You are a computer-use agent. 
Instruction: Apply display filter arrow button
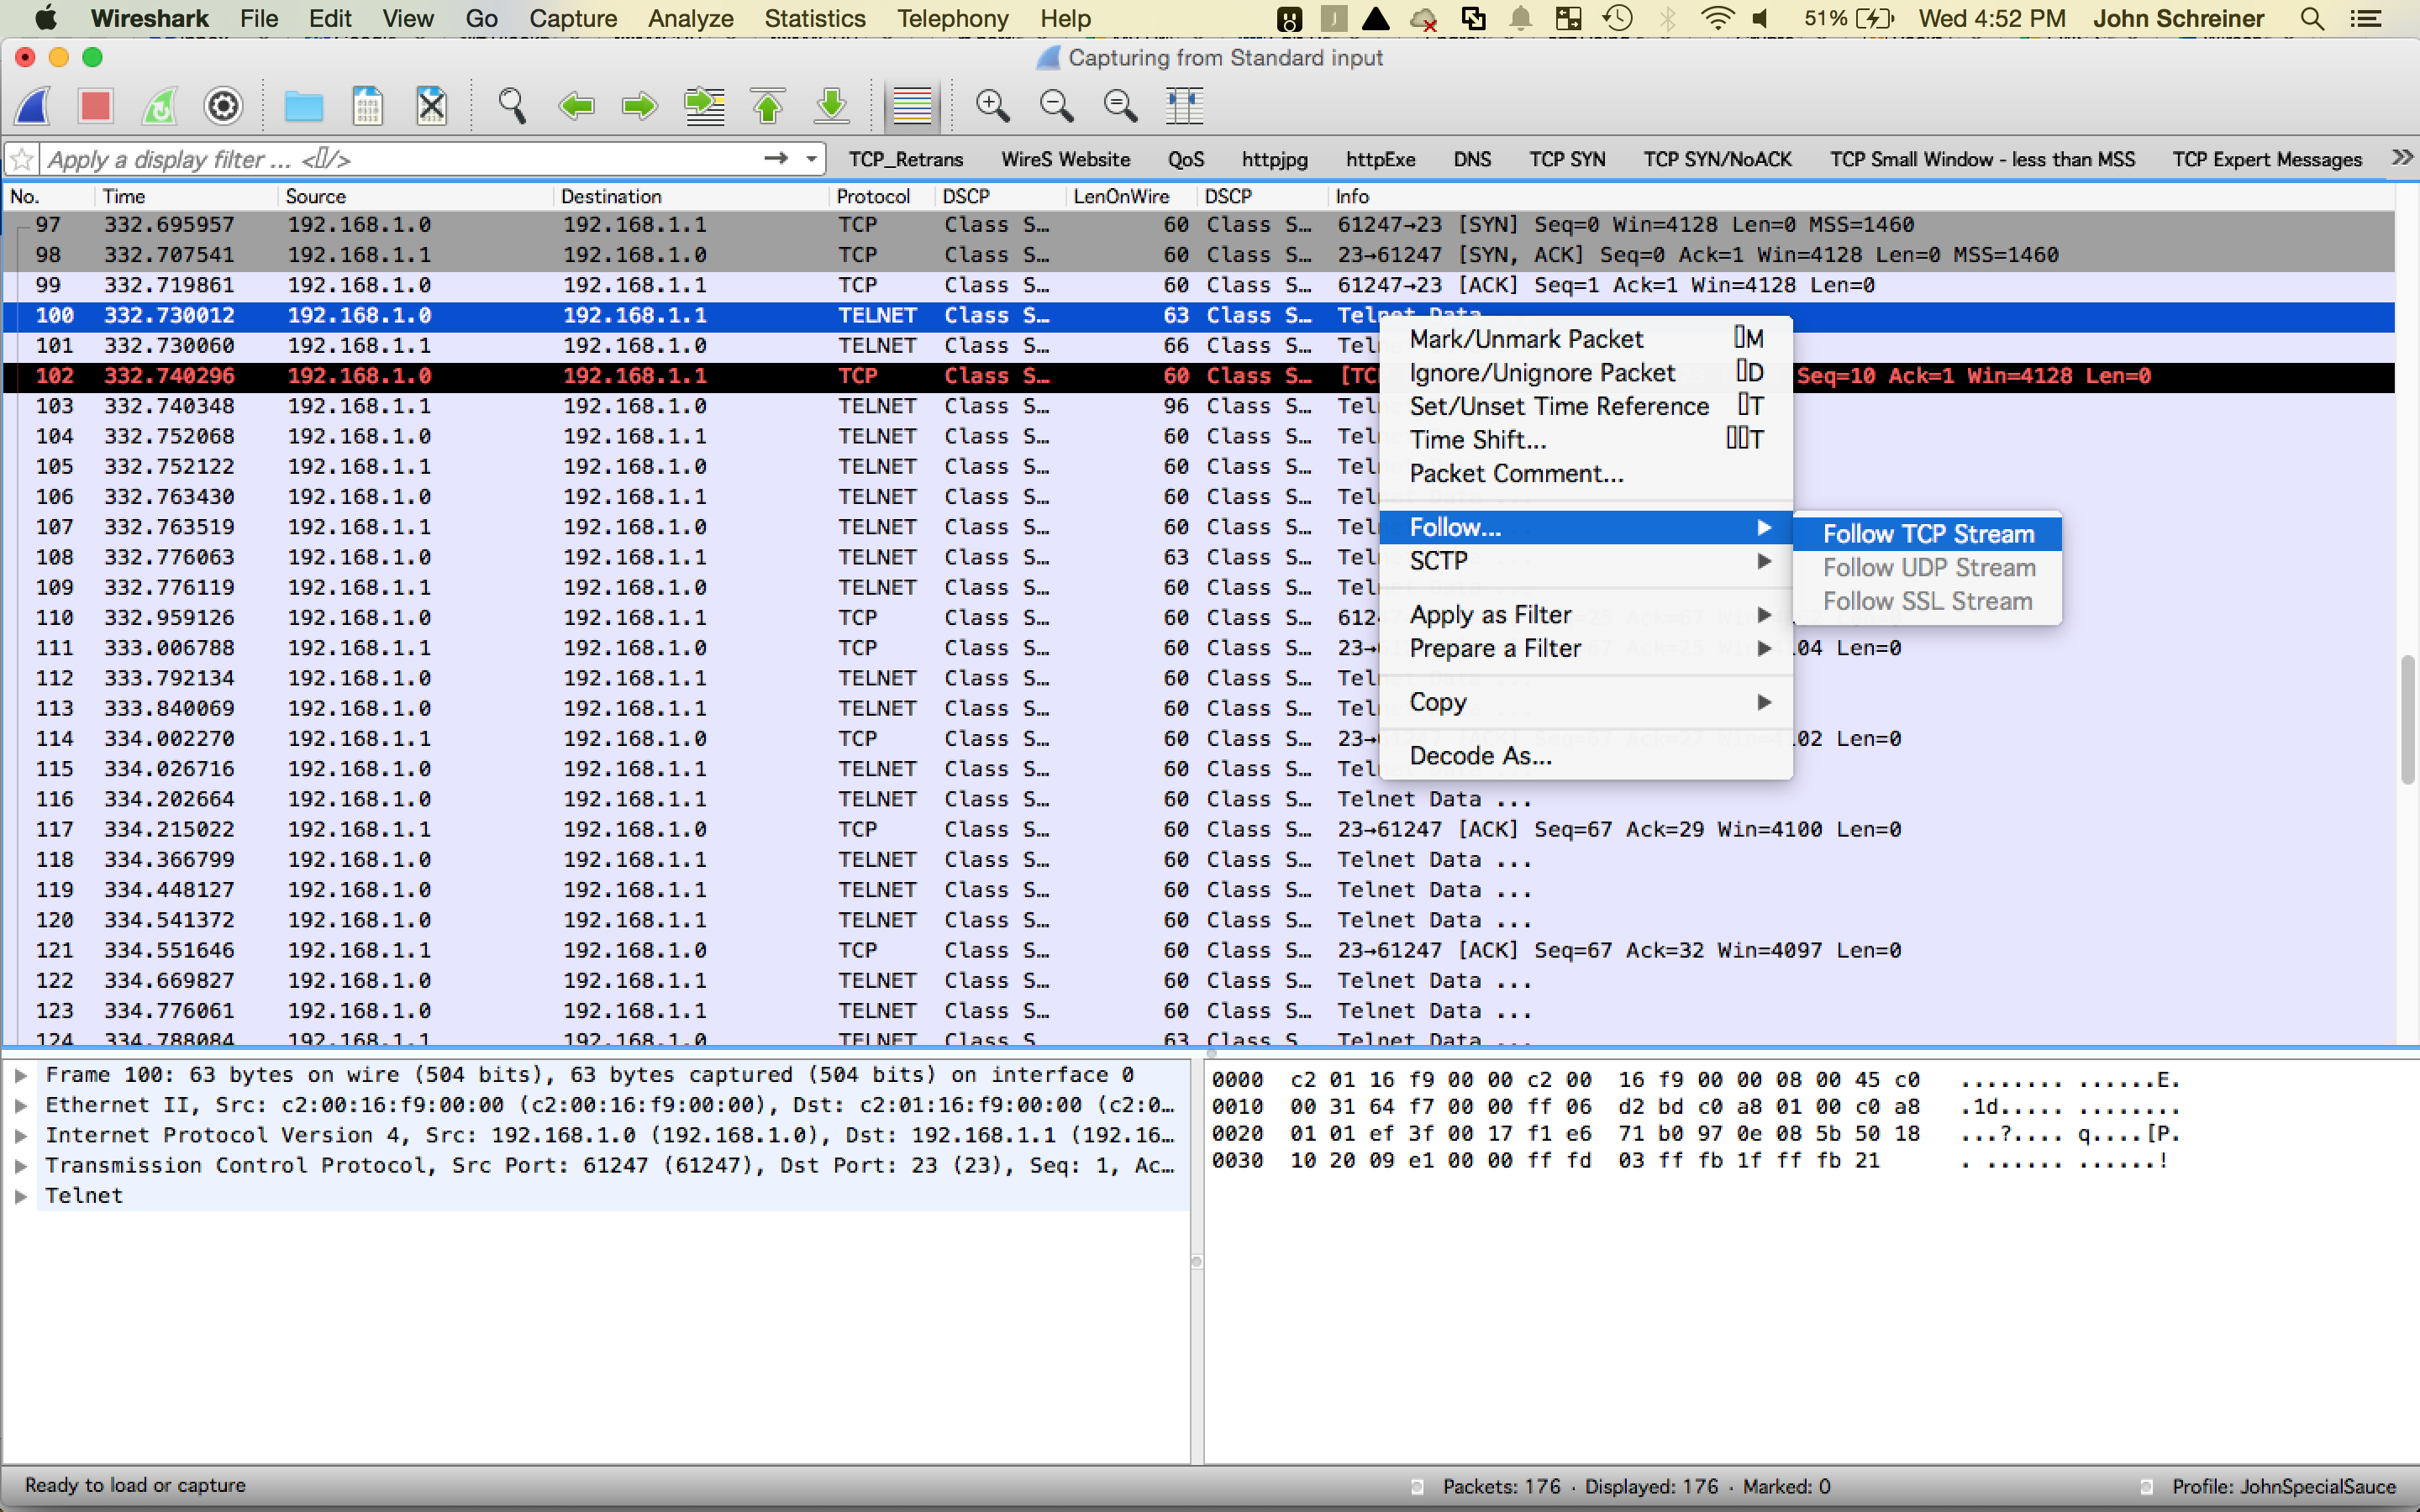(x=776, y=158)
